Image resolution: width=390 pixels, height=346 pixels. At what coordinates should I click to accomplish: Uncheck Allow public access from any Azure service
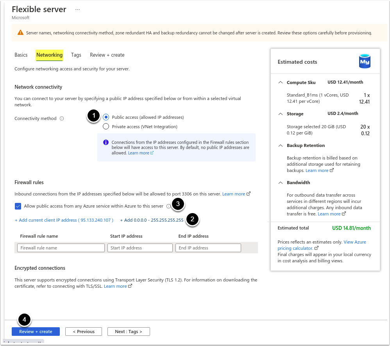tap(18, 206)
